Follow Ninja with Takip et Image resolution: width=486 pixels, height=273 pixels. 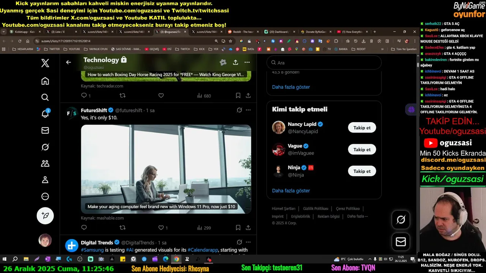[x=362, y=171]
